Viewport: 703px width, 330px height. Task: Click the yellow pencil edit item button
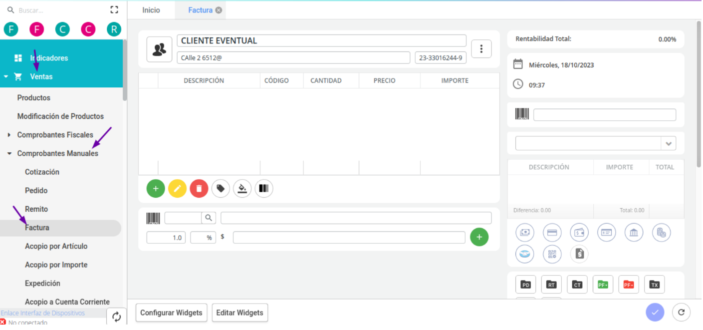pyautogui.click(x=177, y=189)
